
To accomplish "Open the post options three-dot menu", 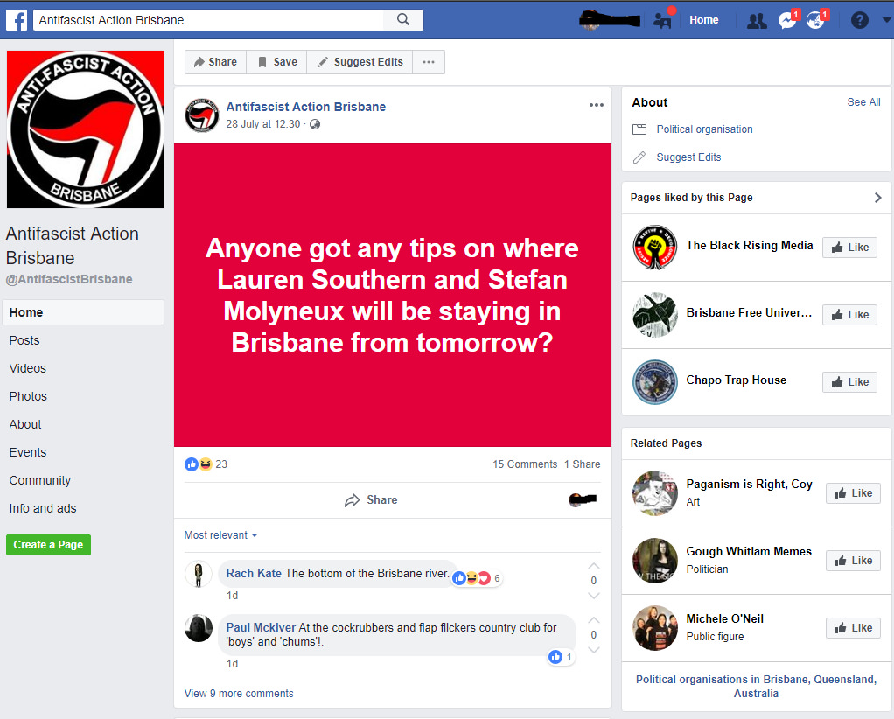I will point(597,105).
